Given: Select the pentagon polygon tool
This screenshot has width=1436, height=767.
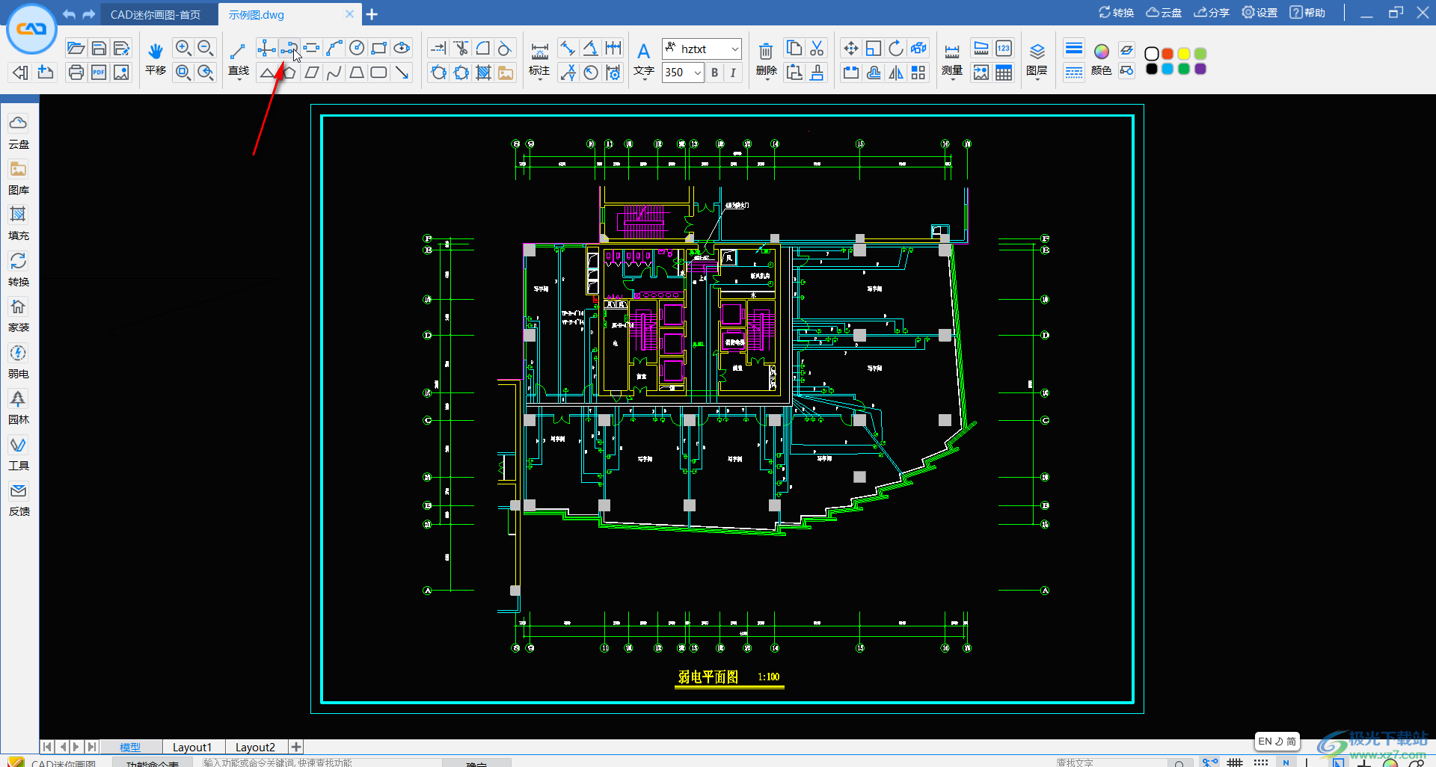Looking at the screenshot, I should [289, 73].
